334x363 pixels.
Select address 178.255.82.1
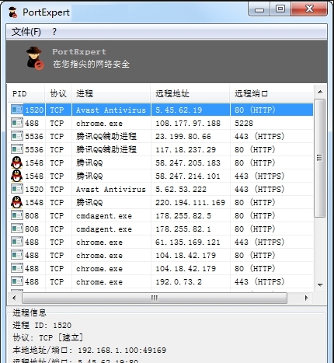[x=183, y=229]
